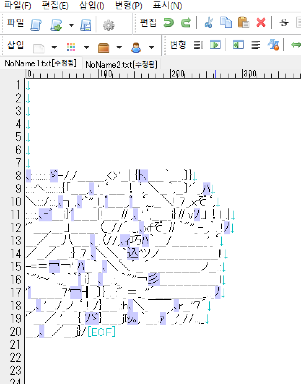Delete using the red X icon
Image resolution: width=301 pixels, height=384 pixels.
pos(261,23)
